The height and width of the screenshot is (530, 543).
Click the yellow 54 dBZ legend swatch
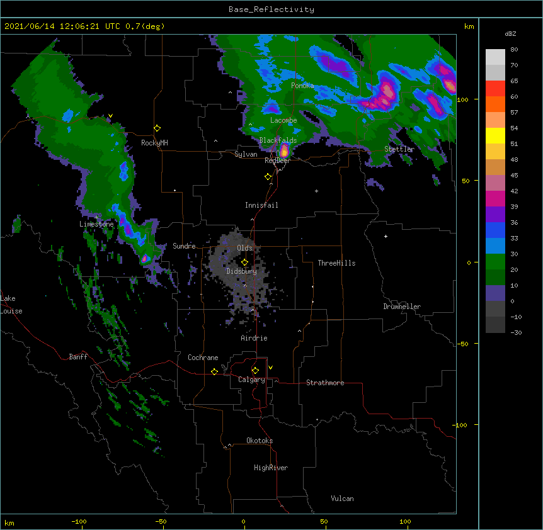coord(495,135)
